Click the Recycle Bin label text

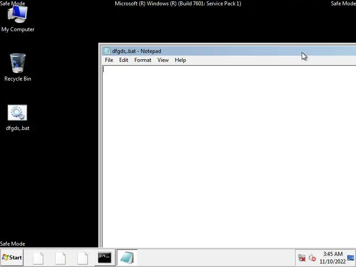pos(18,79)
